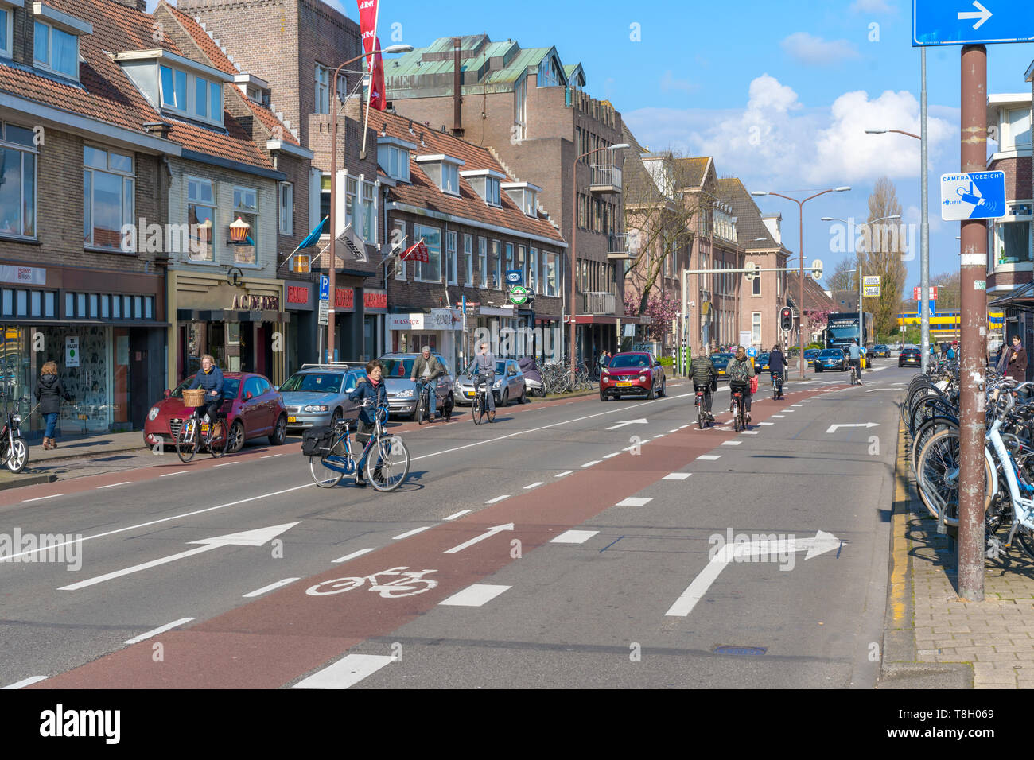The image size is (1034, 760).
Task: Click the bicycle symbol painted on the red lane
Action: pyautogui.click(x=372, y=583)
